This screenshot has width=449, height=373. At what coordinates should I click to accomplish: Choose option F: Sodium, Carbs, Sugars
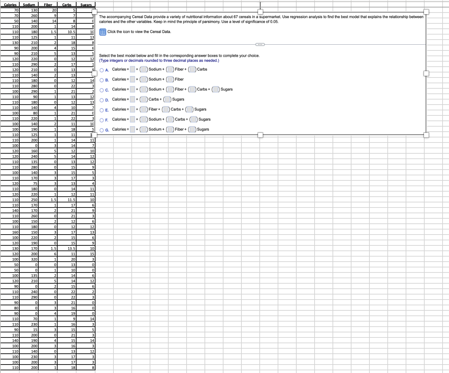pyautogui.click(x=102, y=120)
